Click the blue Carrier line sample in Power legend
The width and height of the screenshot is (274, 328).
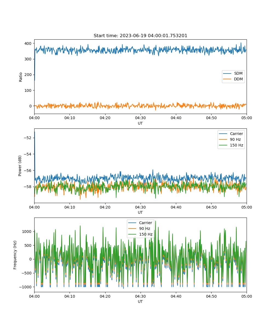point(224,134)
